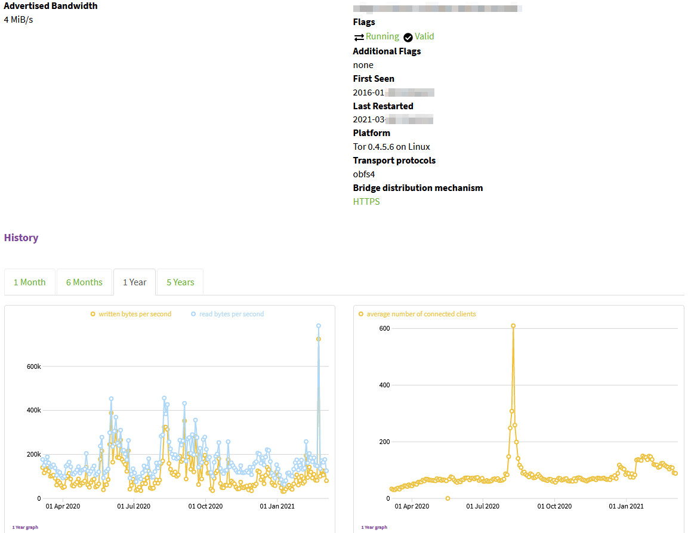
Task: Toggle the 'read bytes per second' series label
Action: pyautogui.click(x=232, y=314)
